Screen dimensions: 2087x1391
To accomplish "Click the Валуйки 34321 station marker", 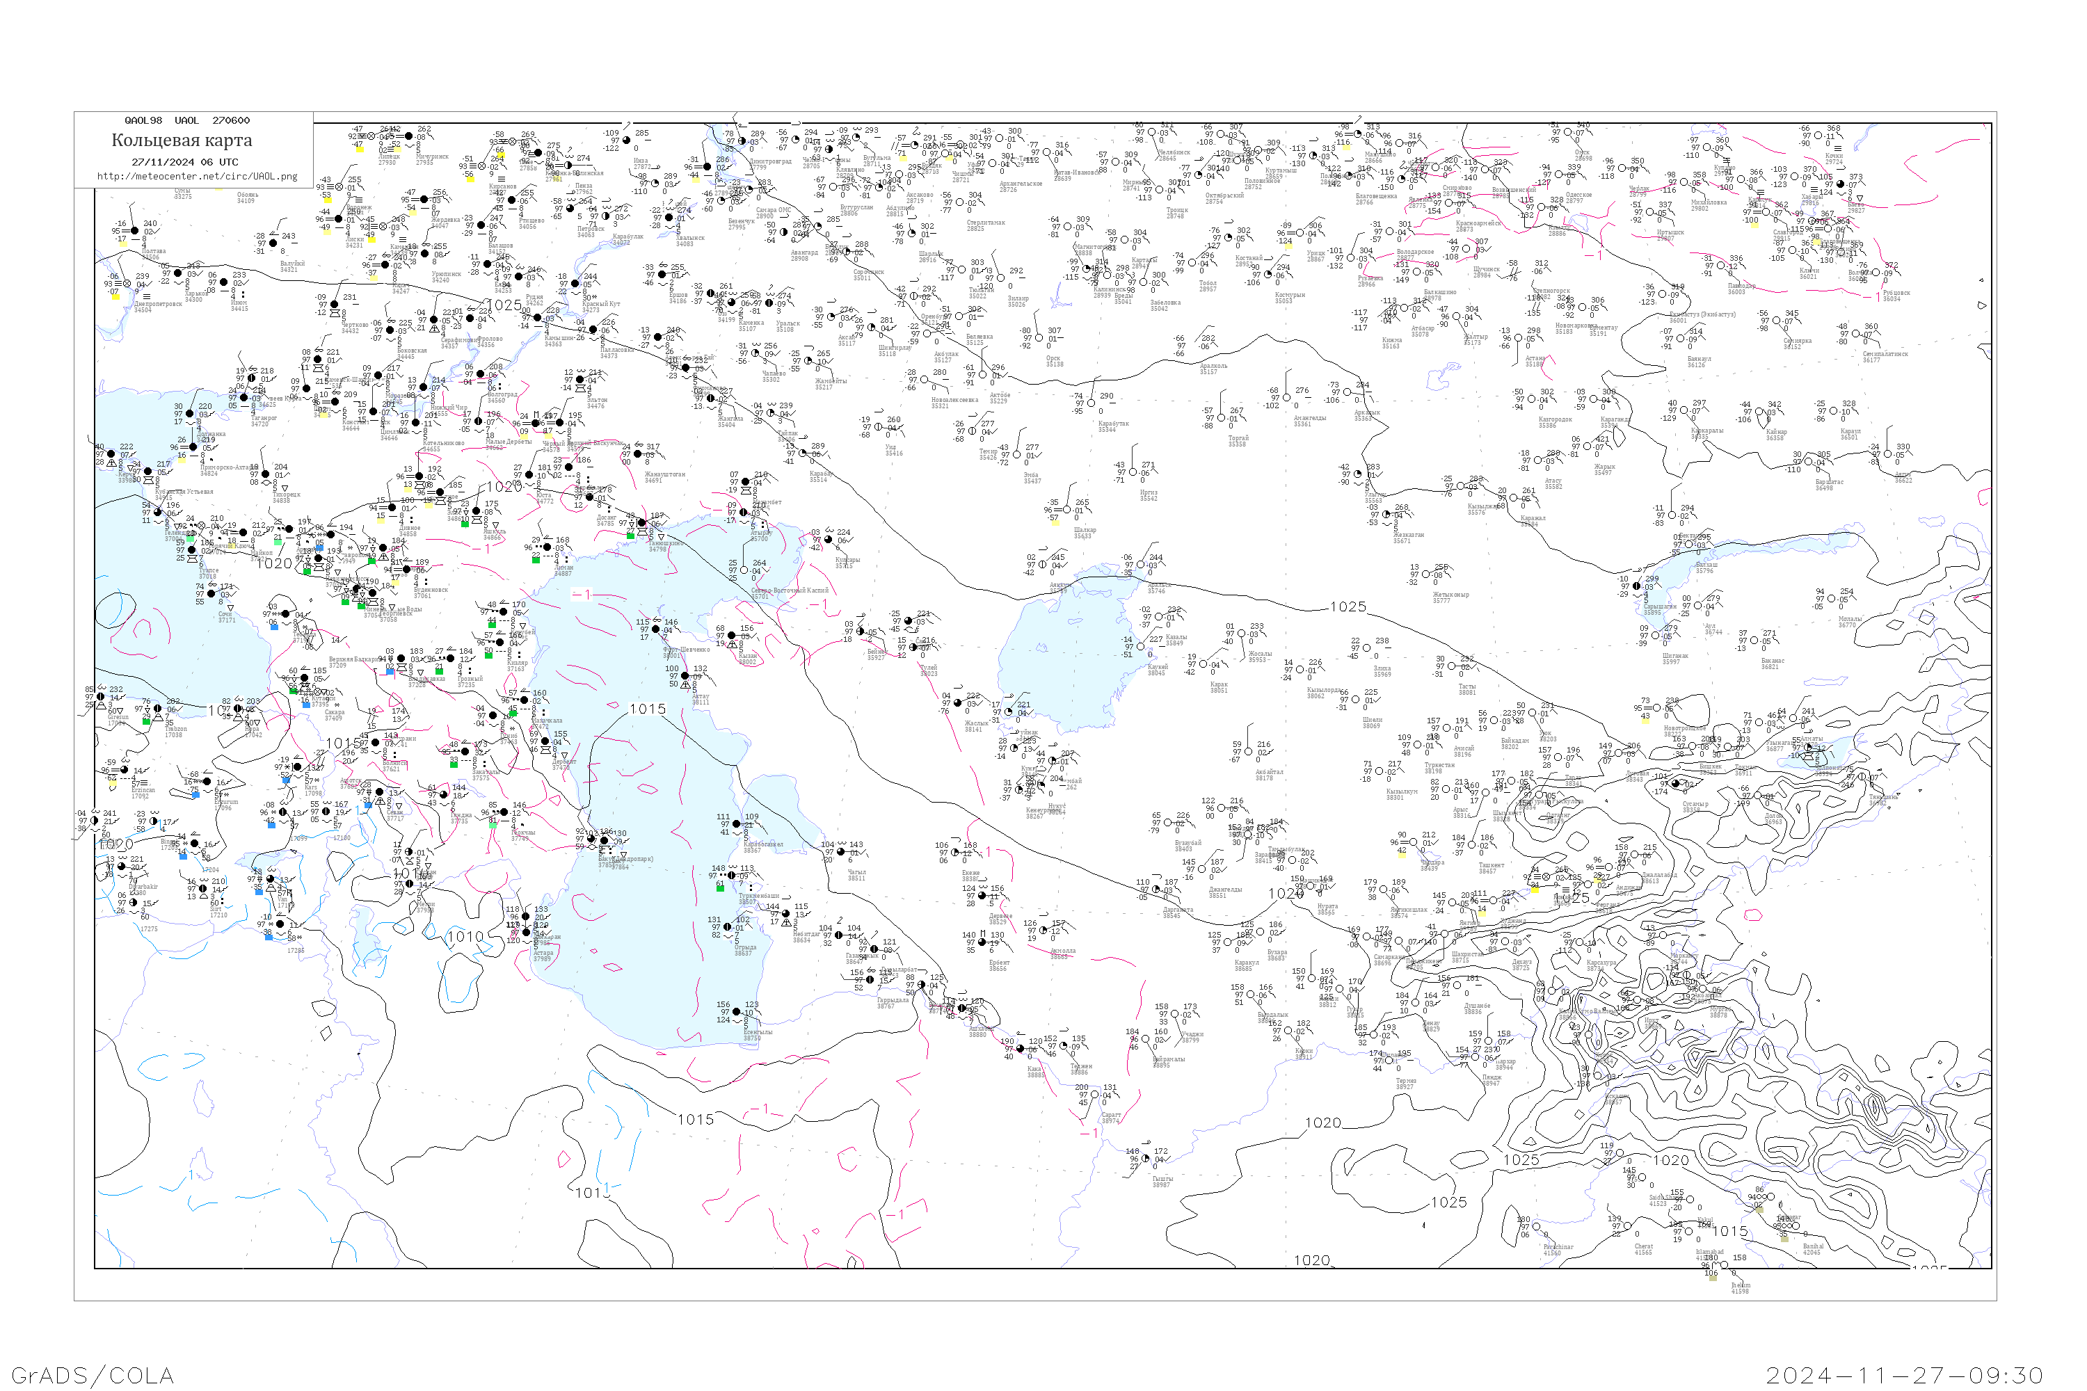I will click(273, 243).
